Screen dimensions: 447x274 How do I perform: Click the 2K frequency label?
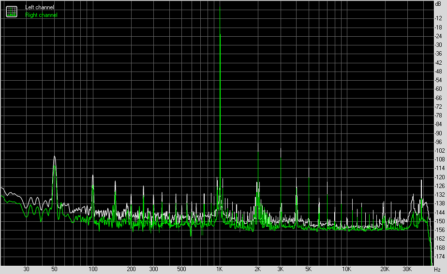(257, 269)
